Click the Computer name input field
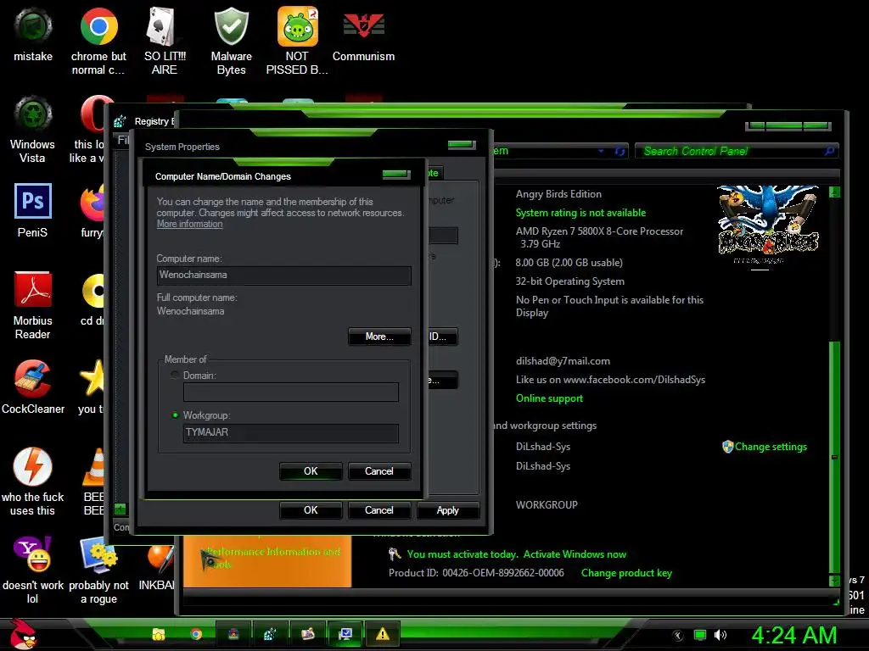 click(283, 275)
